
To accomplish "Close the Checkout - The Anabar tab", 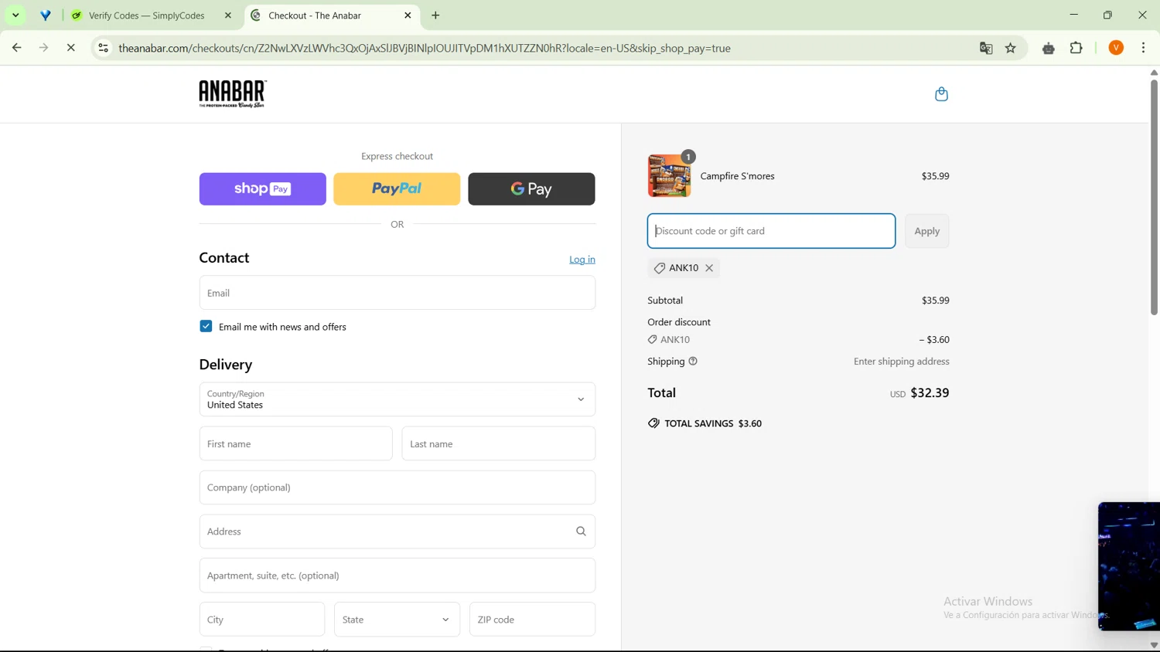I will tap(408, 15).
